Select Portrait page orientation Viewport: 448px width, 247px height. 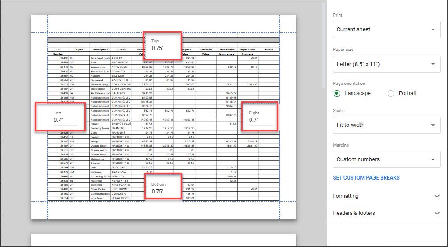(391, 93)
